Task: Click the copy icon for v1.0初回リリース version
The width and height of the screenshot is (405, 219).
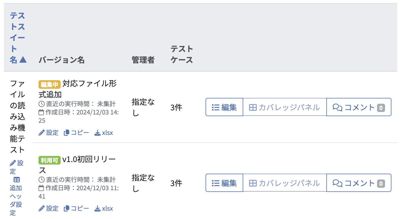Action: pos(66,208)
